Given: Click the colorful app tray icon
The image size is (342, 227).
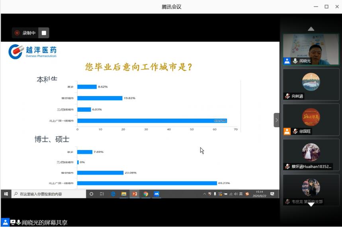Looking at the screenshot, I should click(x=220, y=194).
